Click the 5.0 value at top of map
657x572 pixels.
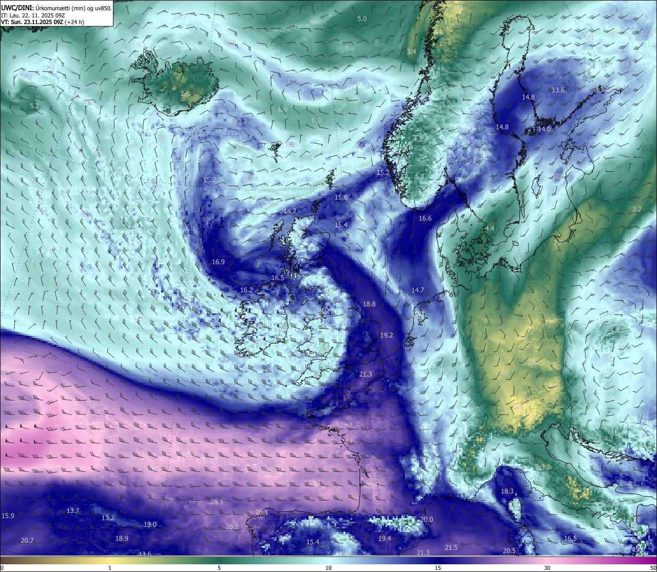362,18
